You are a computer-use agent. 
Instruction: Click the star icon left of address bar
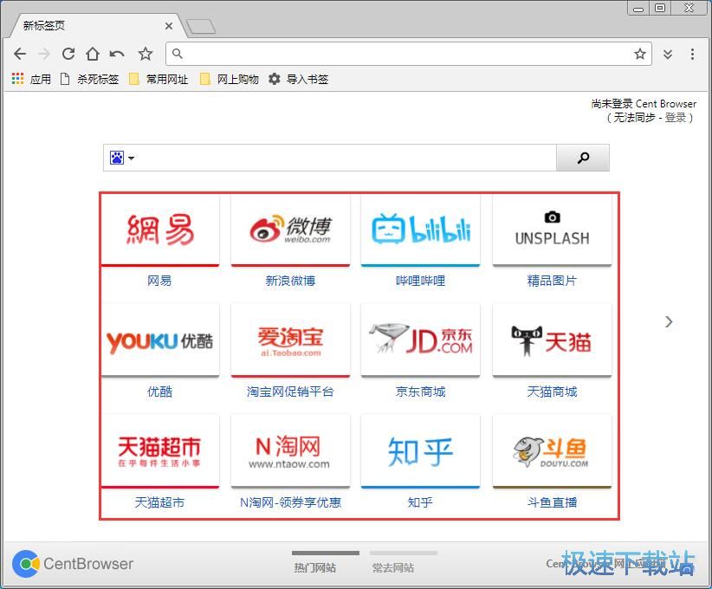point(146,54)
